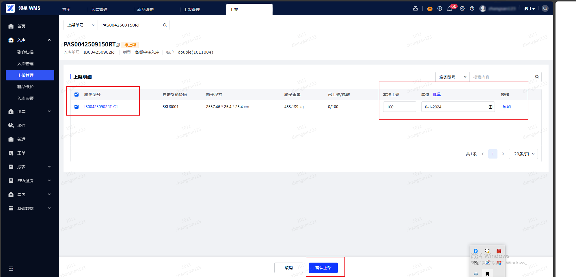Image resolution: width=576 pixels, height=277 pixels.
Task: Open the inbox tray icon in header
Action: pyautogui.click(x=415, y=9)
